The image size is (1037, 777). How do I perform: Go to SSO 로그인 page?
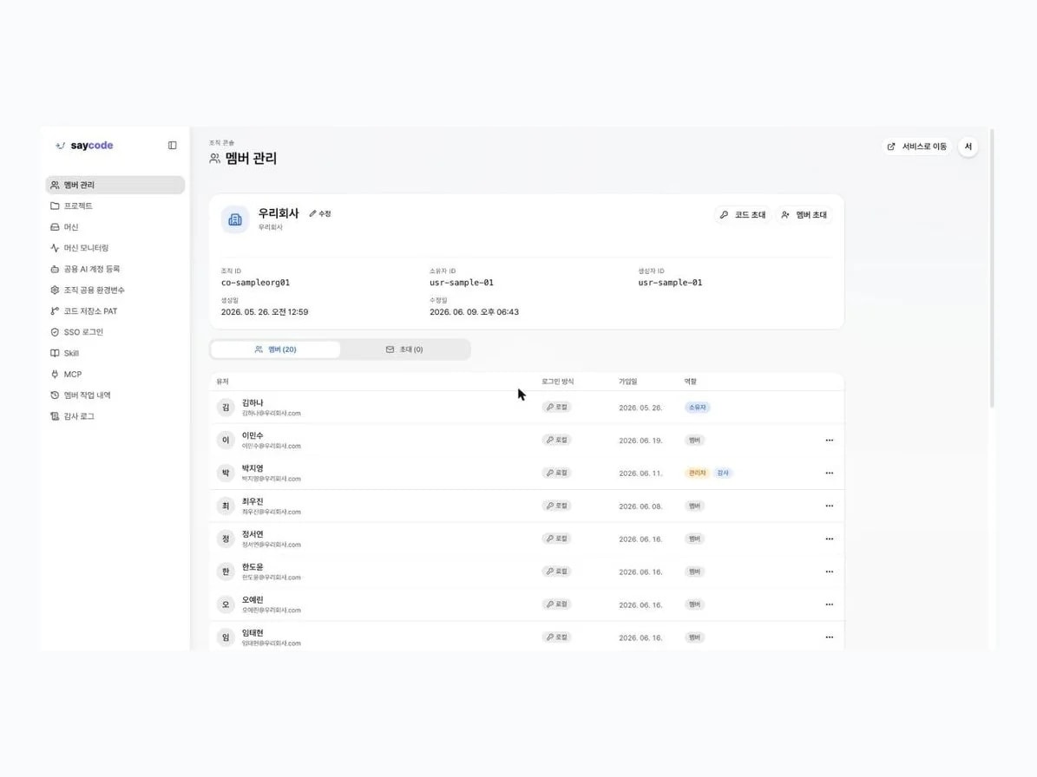[115, 332]
